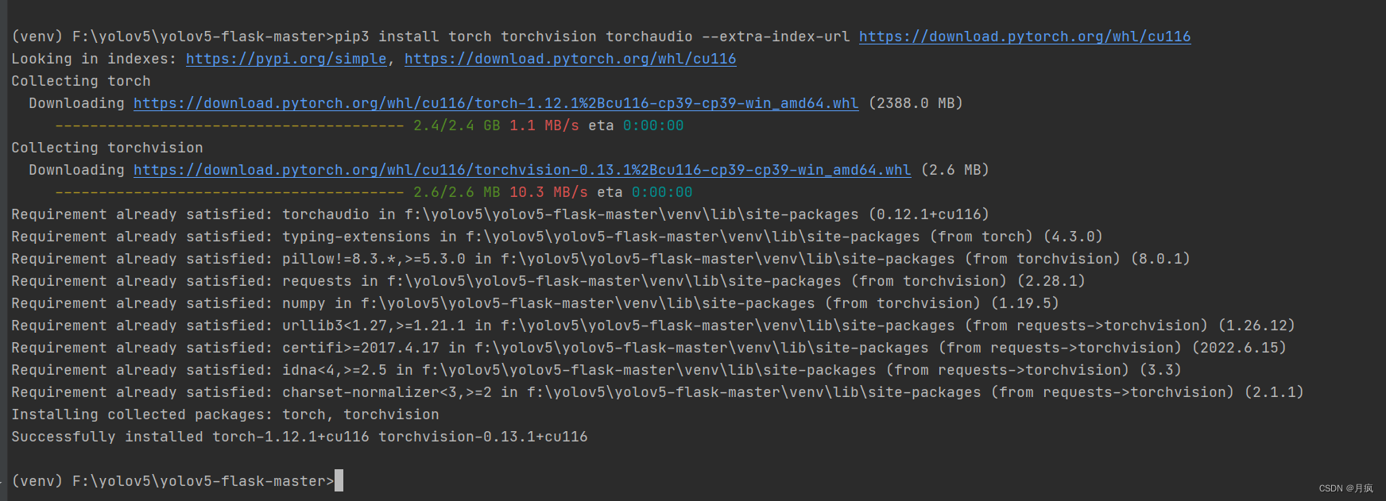Click the typing-extensions requirement line
This screenshot has width=1386, height=501.
point(556,237)
